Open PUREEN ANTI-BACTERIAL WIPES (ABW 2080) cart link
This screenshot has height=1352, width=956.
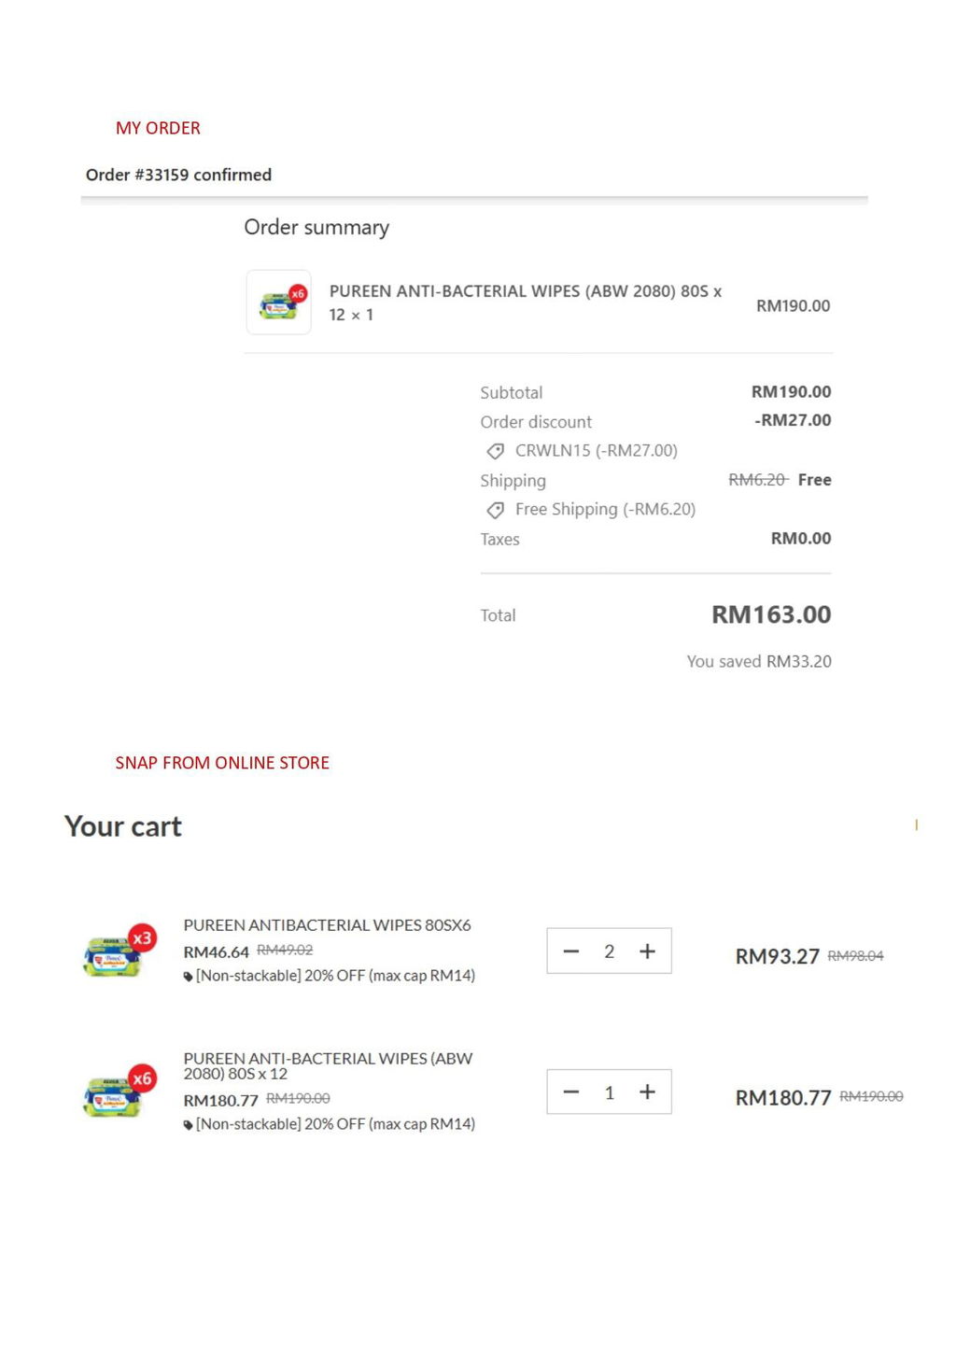(x=328, y=1066)
